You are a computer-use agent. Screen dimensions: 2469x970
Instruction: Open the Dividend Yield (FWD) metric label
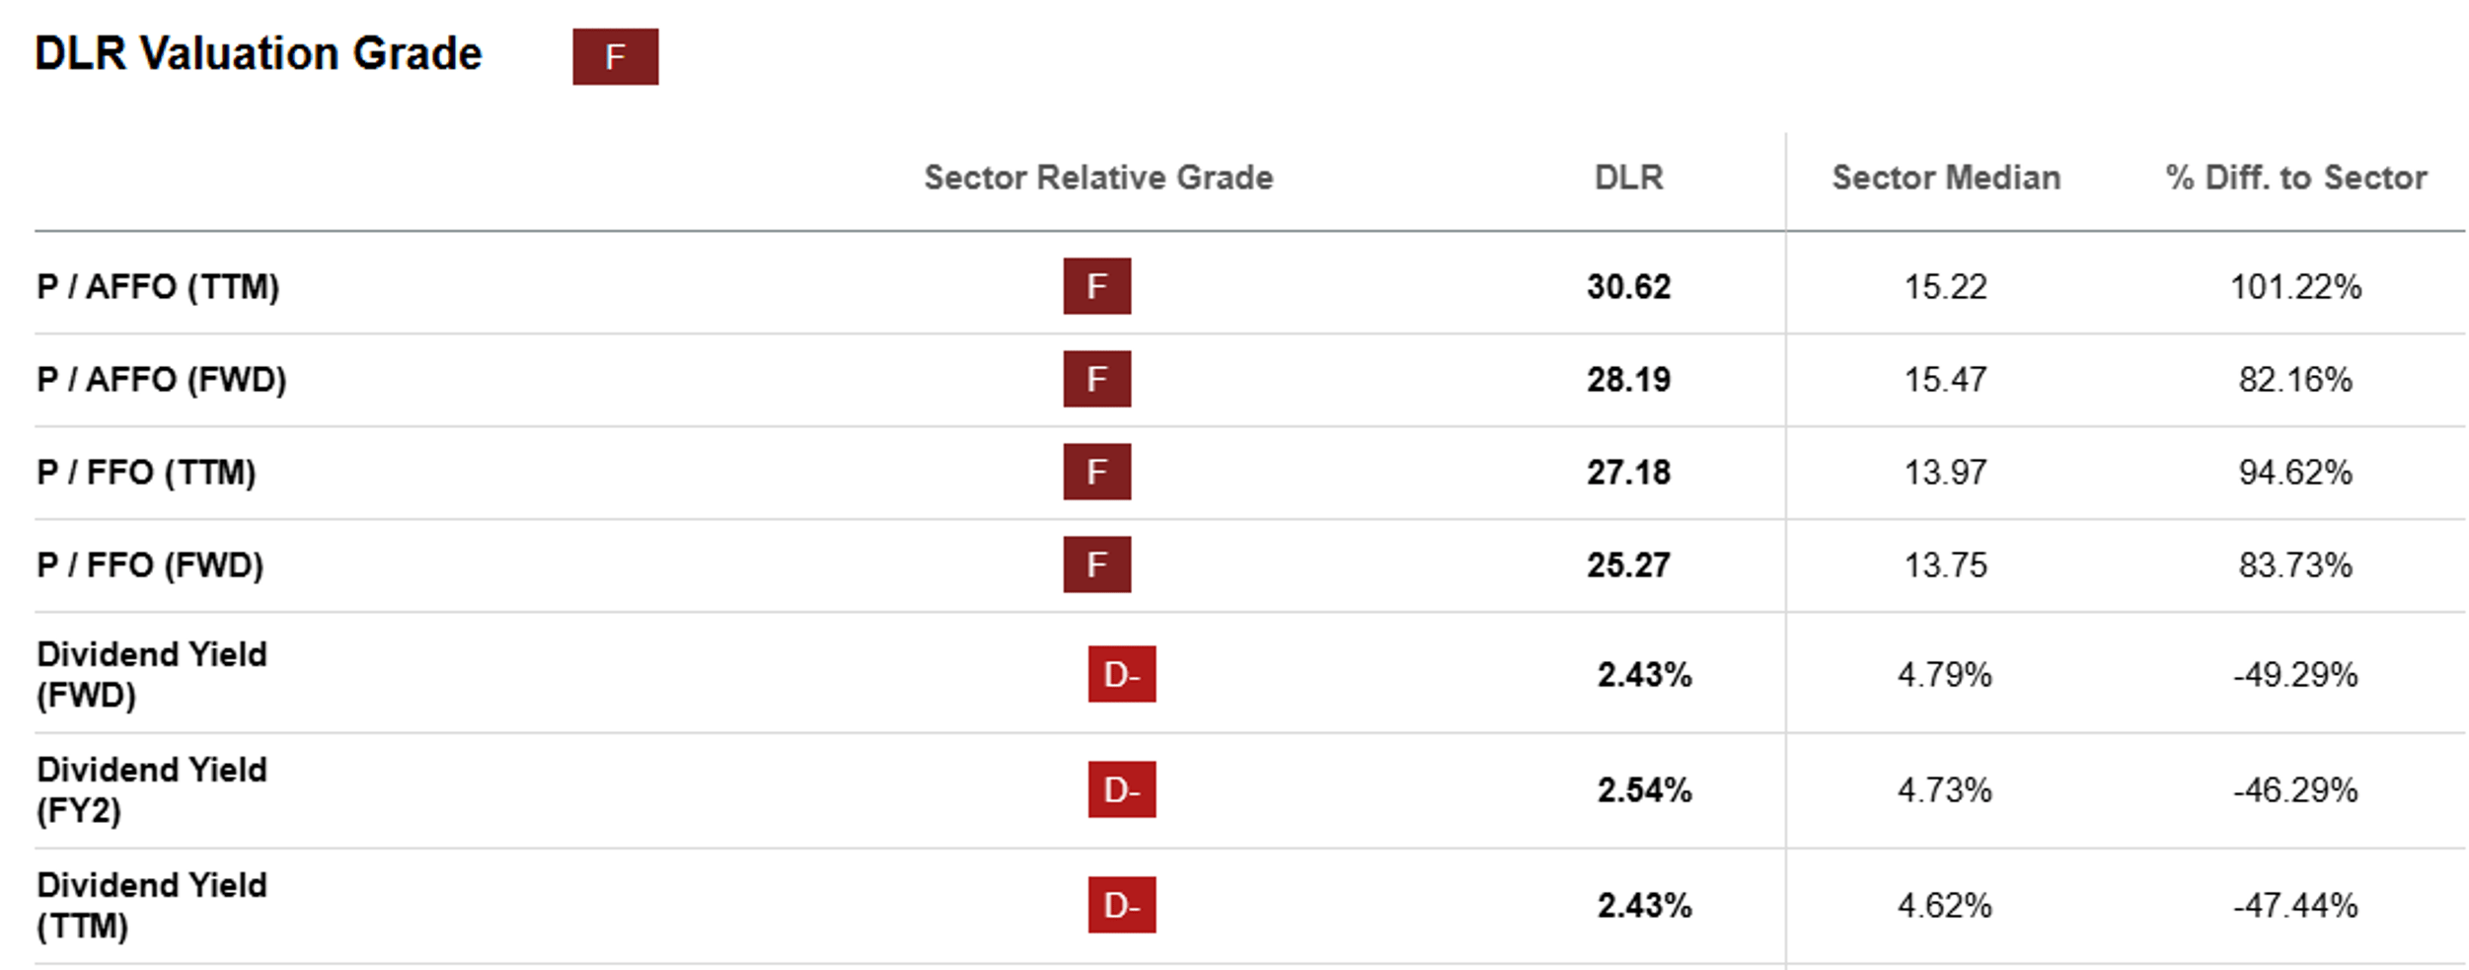[x=152, y=675]
